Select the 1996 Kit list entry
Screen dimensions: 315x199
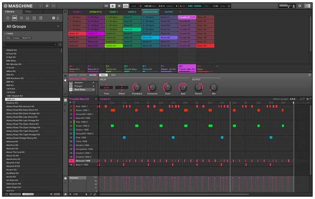click(32, 99)
